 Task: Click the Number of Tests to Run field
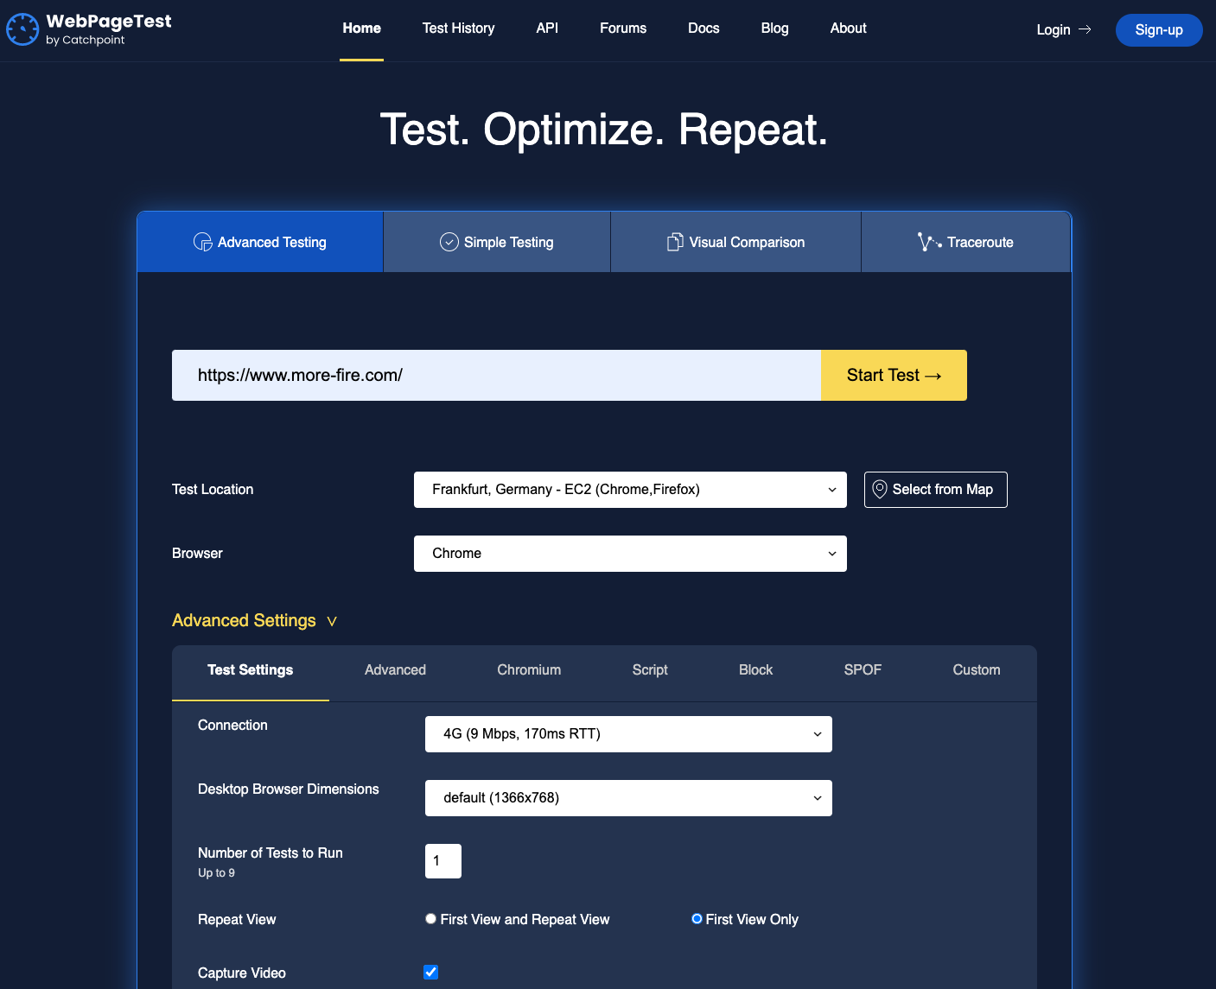click(x=442, y=861)
